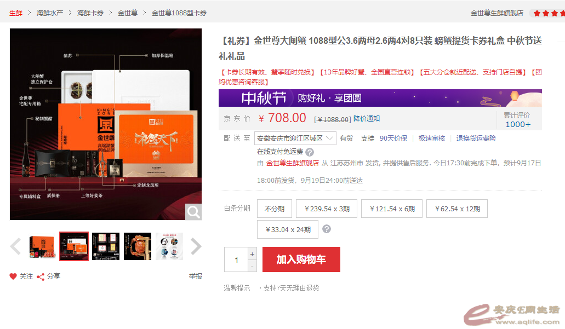Click the quantity input field
Screen dimensions: 565x329
tap(236, 259)
